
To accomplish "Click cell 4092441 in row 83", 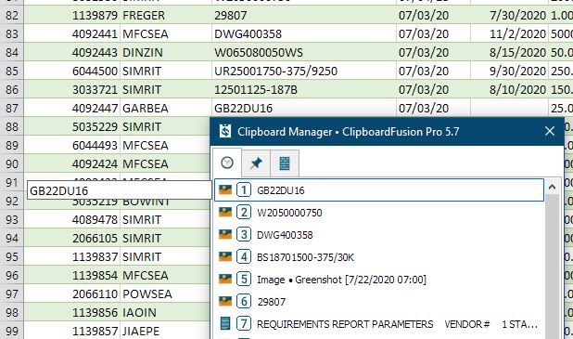I will [x=72, y=34].
